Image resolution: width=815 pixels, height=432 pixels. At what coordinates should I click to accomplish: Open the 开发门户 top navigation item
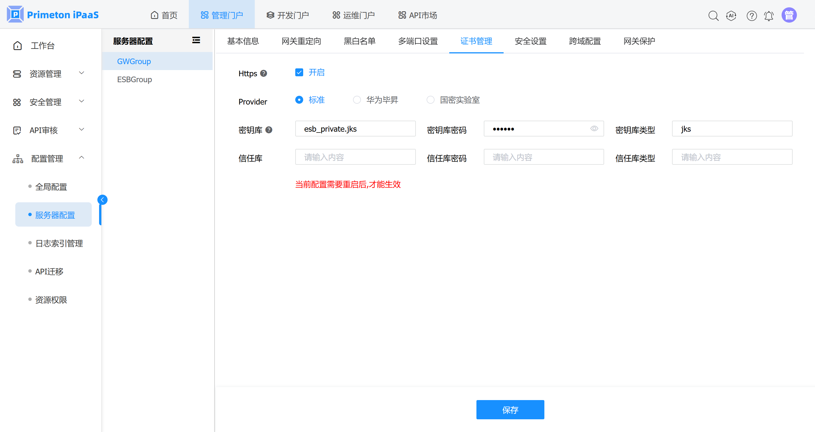[x=287, y=15]
